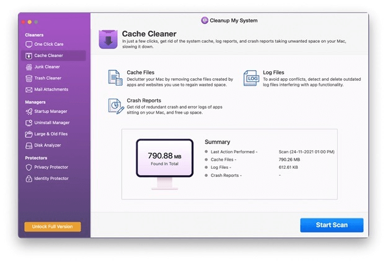Click the Last Action Performed summary row
The image size is (387, 262).
269,151
